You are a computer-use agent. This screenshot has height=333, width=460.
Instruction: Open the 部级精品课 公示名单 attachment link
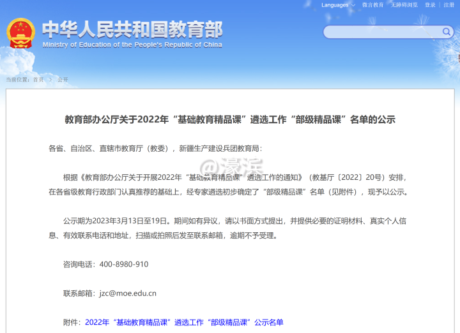184,322
